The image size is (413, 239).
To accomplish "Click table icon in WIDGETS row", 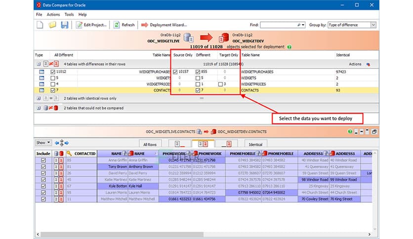I will (41, 78).
